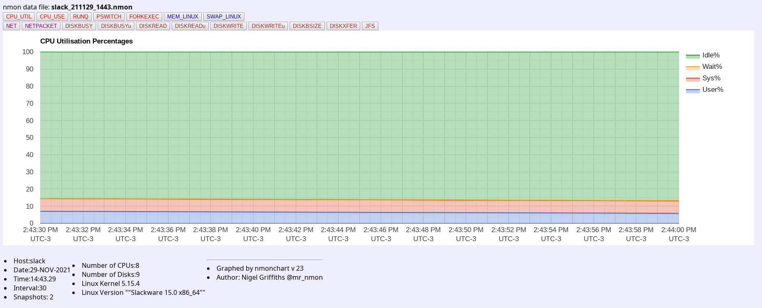Viewport: 762px width, 308px height.
Task: Click the User% legend item
Action: coord(712,90)
